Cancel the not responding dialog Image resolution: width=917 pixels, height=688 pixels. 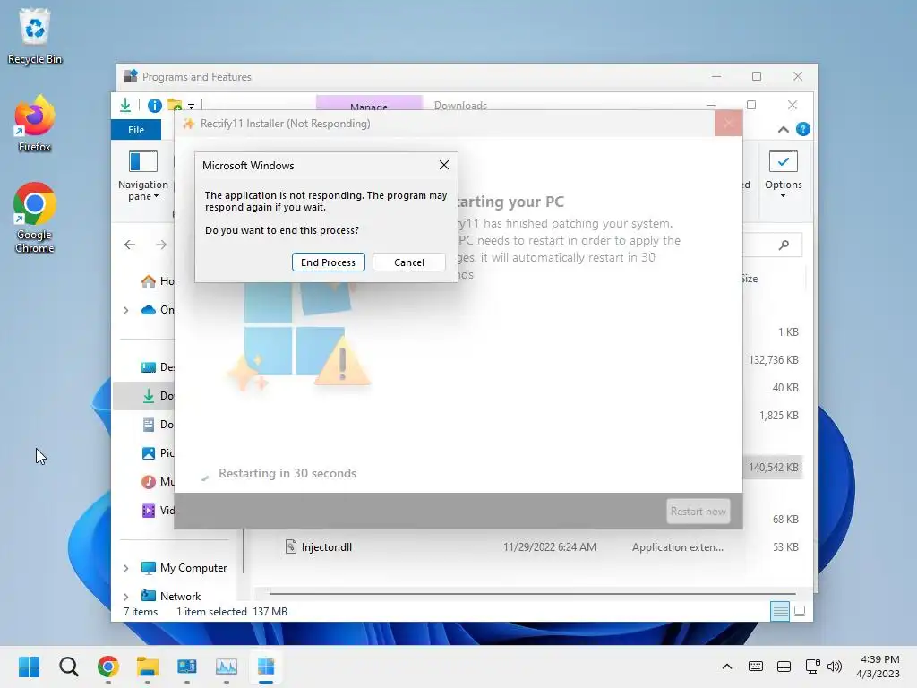[x=408, y=262]
